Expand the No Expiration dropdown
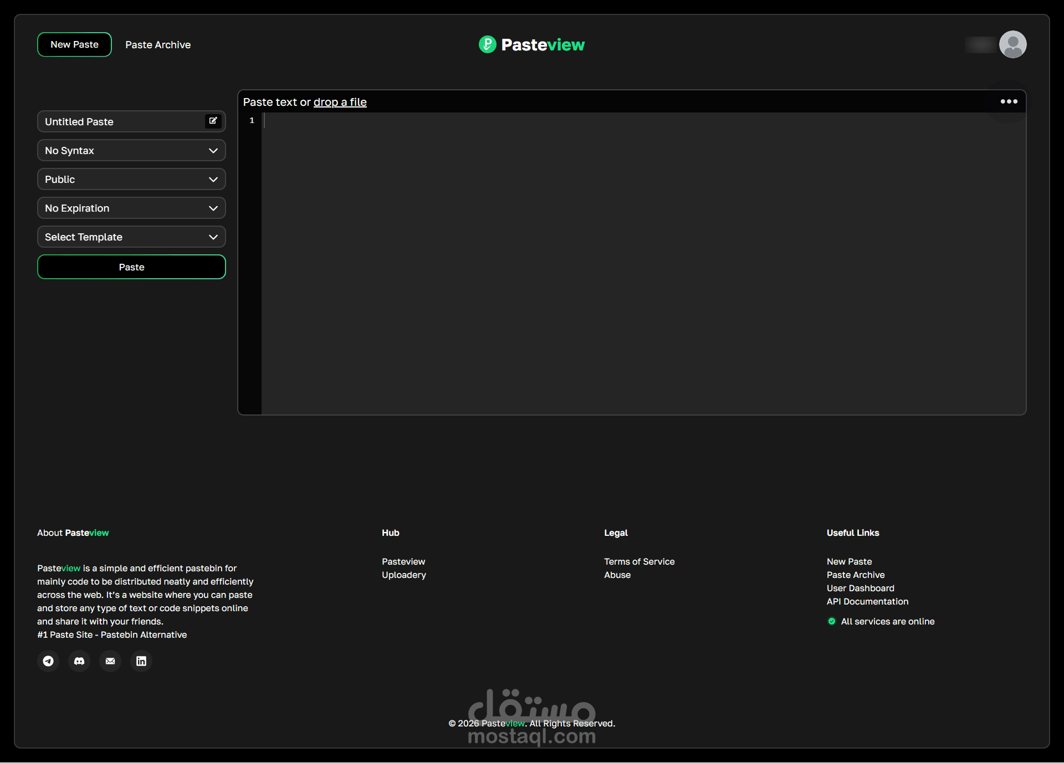This screenshot has height=763, width=1064. pyautogui.click(x=131, y=208)
